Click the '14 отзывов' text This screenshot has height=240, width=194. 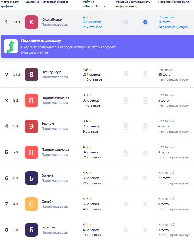(x=92, y=105)
